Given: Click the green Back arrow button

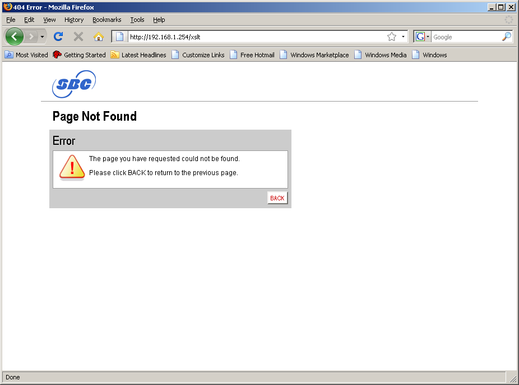Looking at the screenshot, I should [x=14, y=36].
